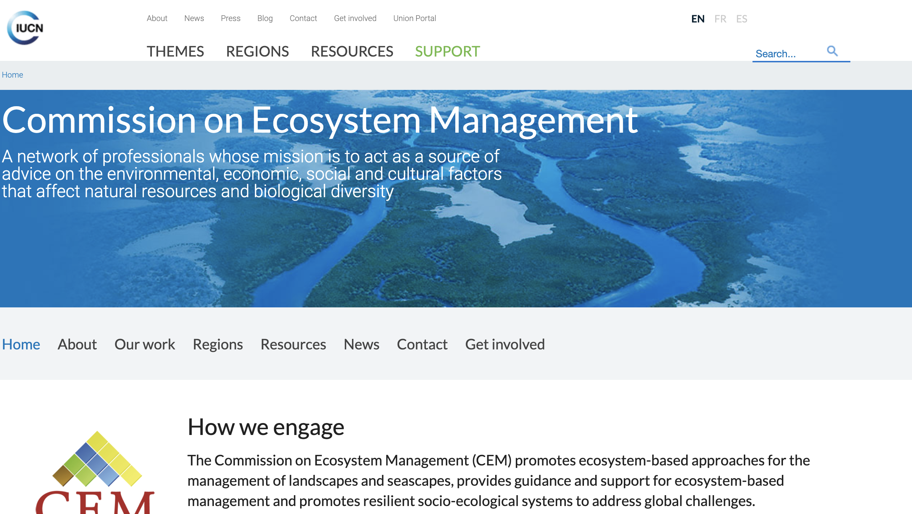Open the commission Get involved tab
The image size is (912, 514).
coord(505,344)
